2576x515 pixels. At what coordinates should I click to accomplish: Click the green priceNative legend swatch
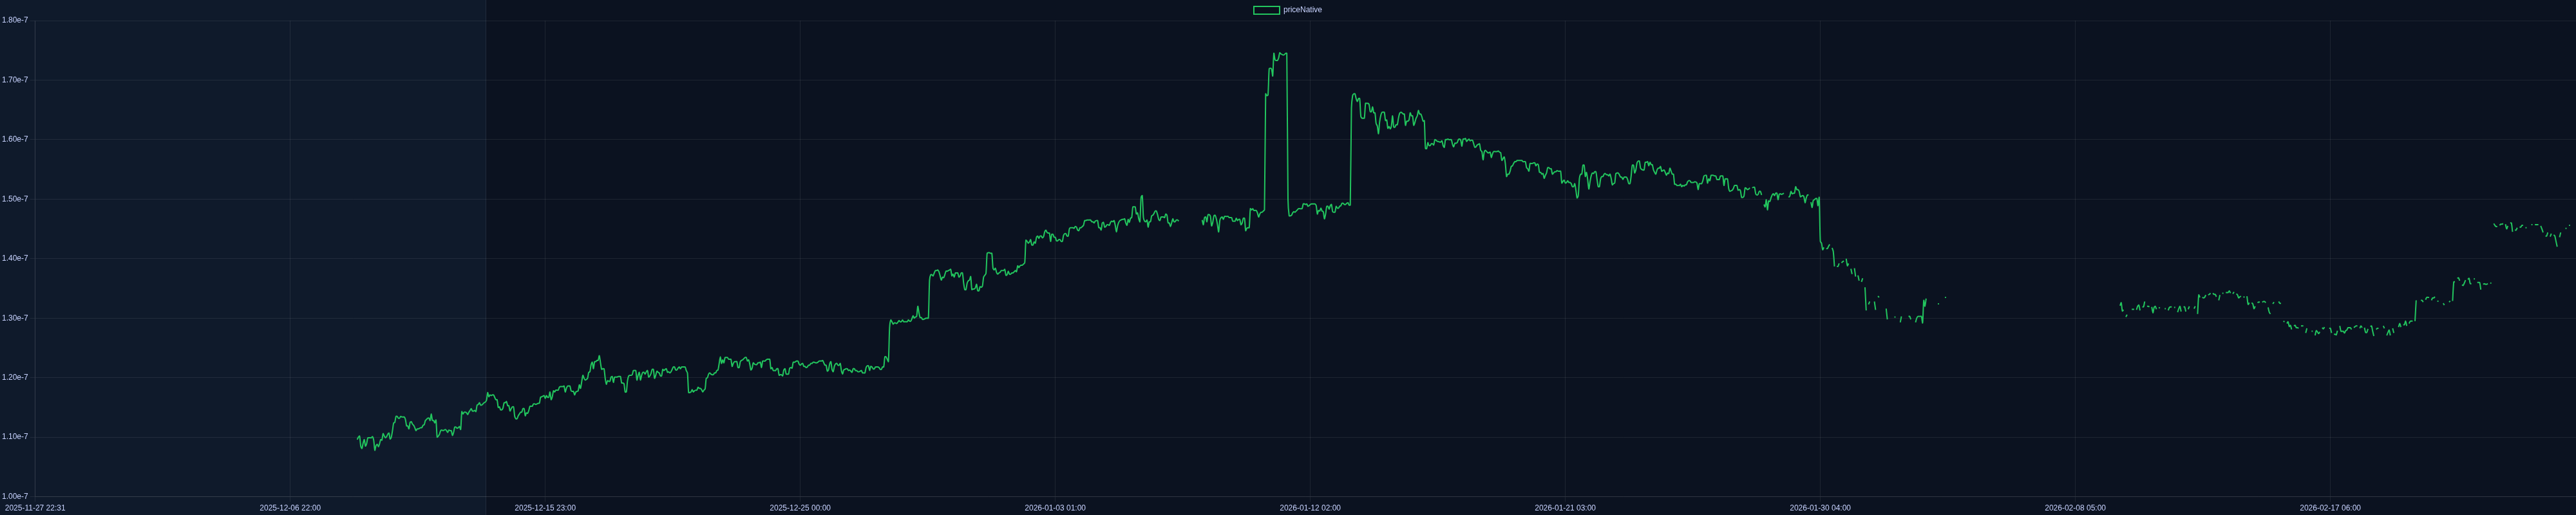[x=1266, y=10]
